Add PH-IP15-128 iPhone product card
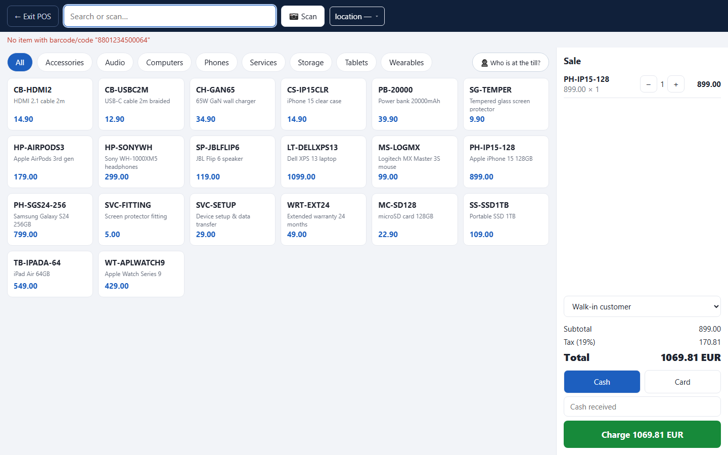This screenshot has width=728, height=455. pyautogui.click(x=506, y=162)
